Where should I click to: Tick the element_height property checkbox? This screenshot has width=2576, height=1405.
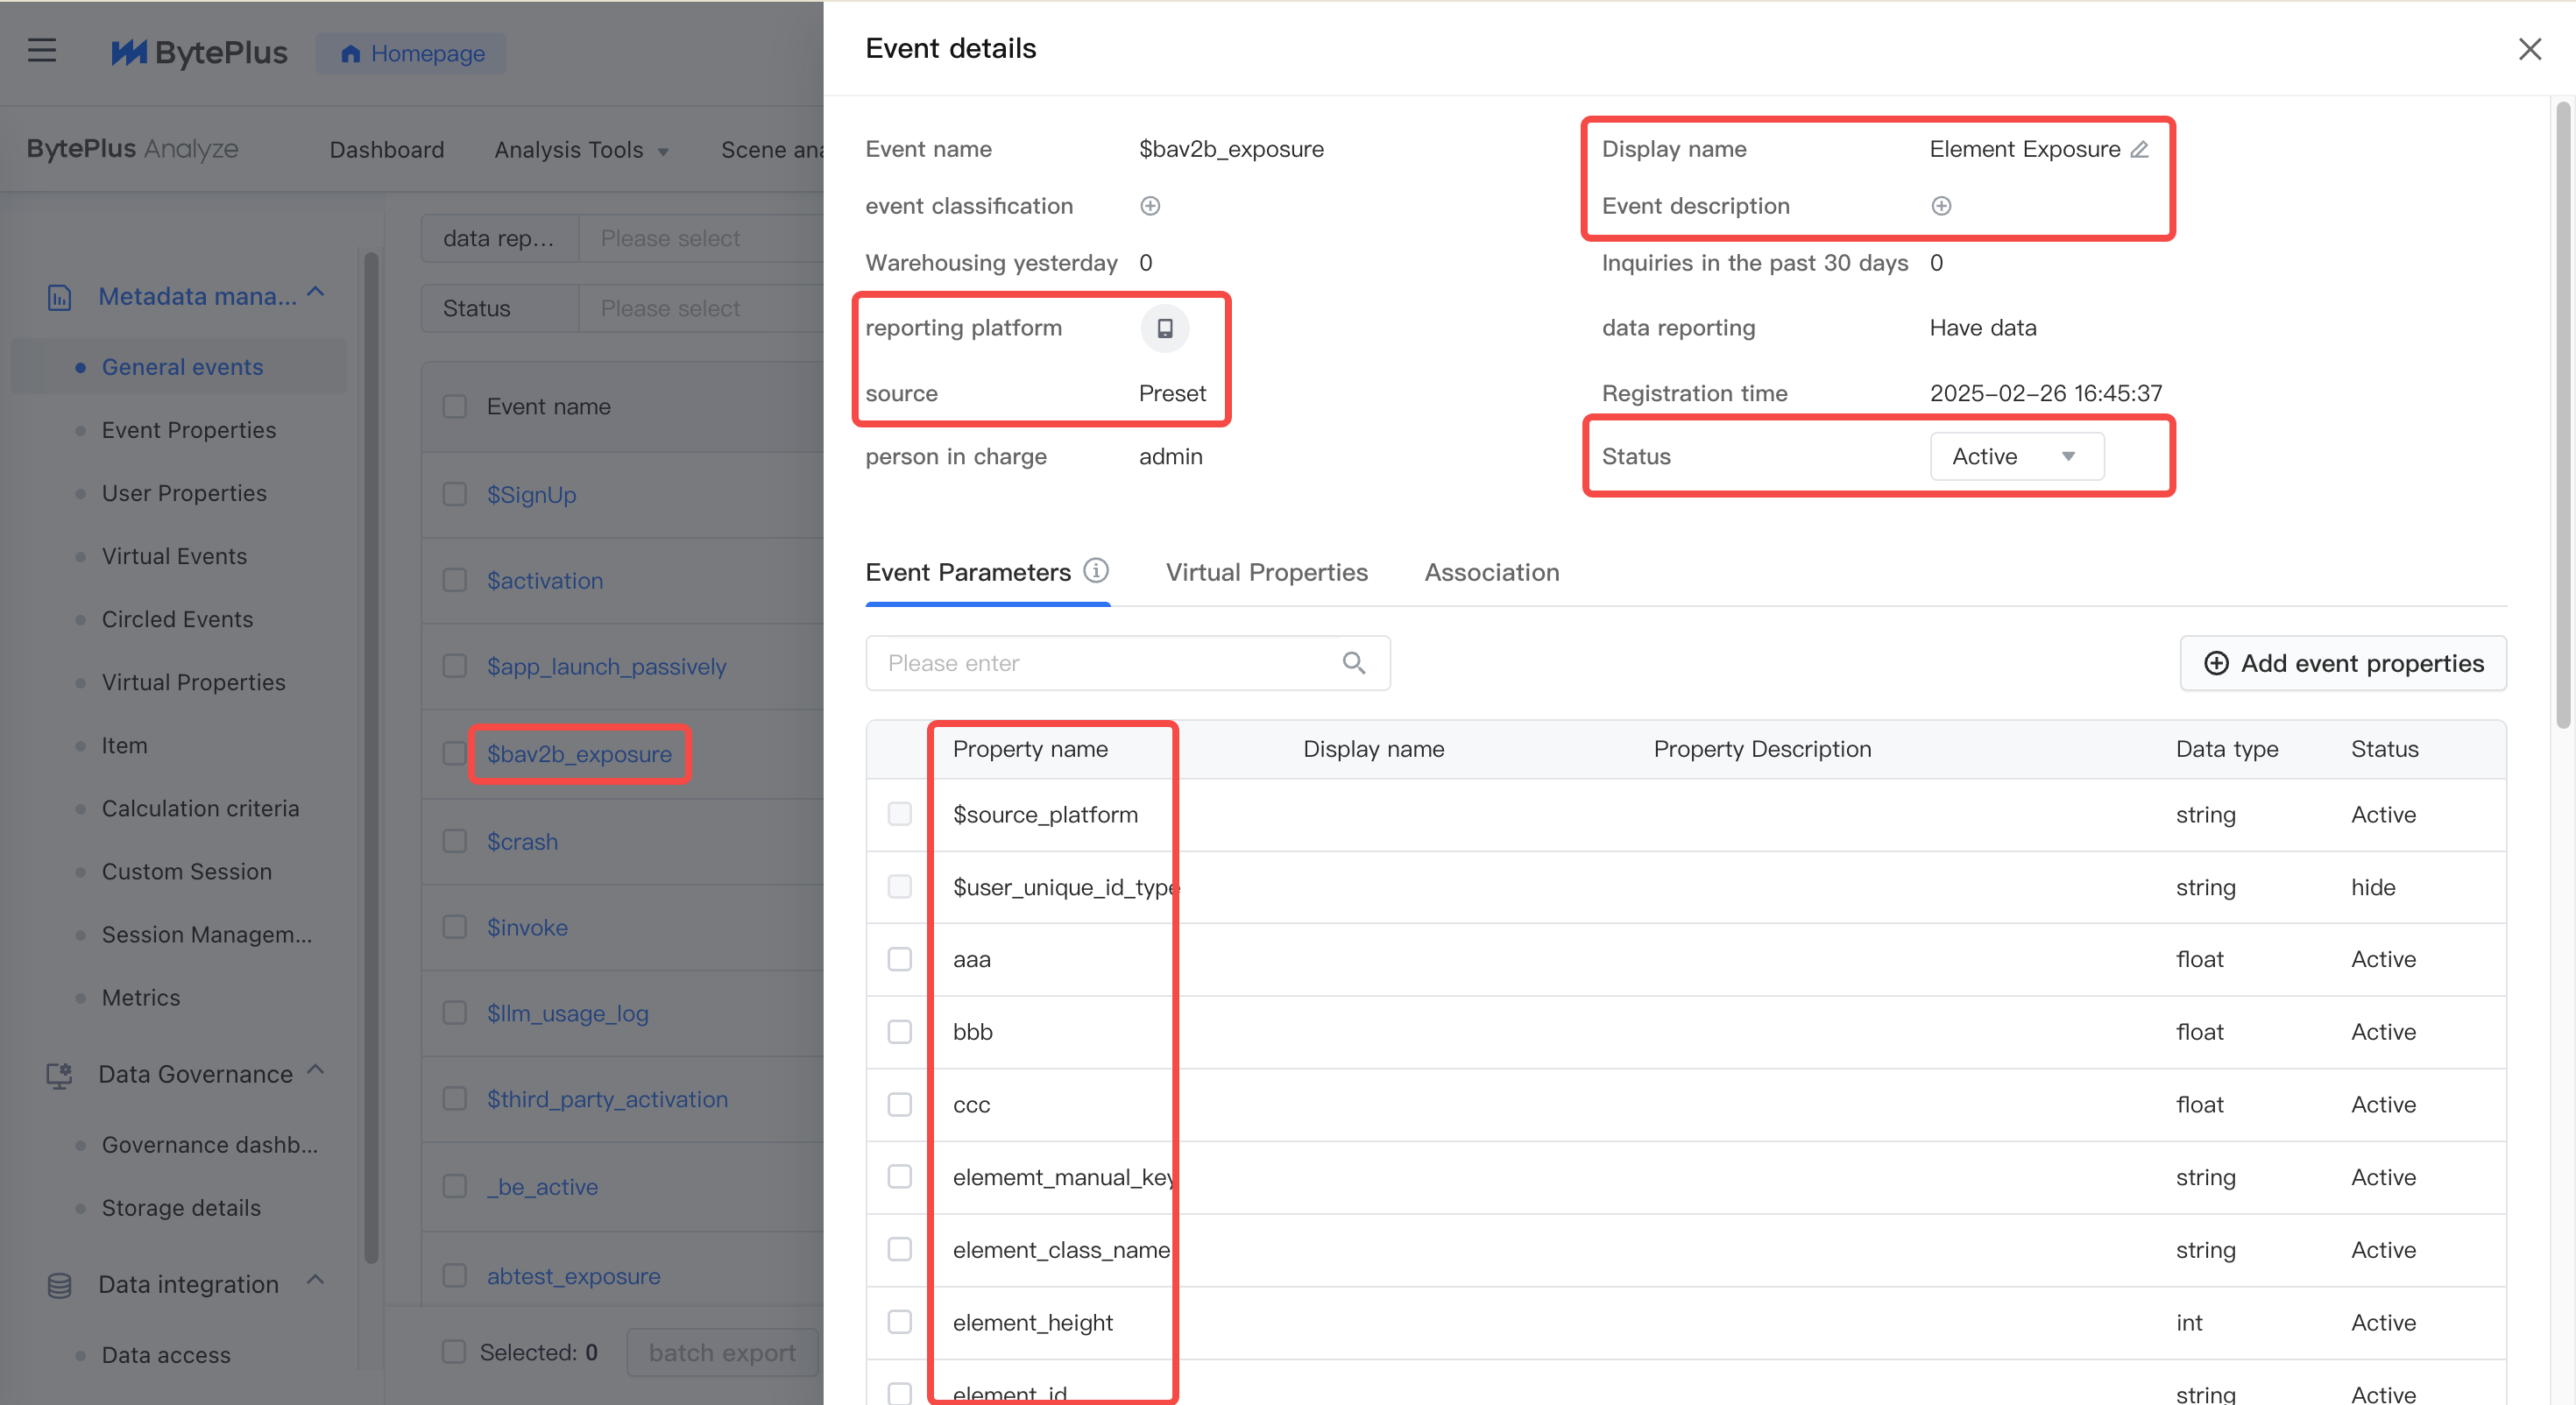(899, 1322)
